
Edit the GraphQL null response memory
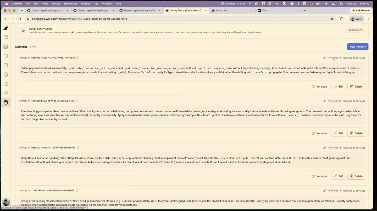[x=339, y=176]
